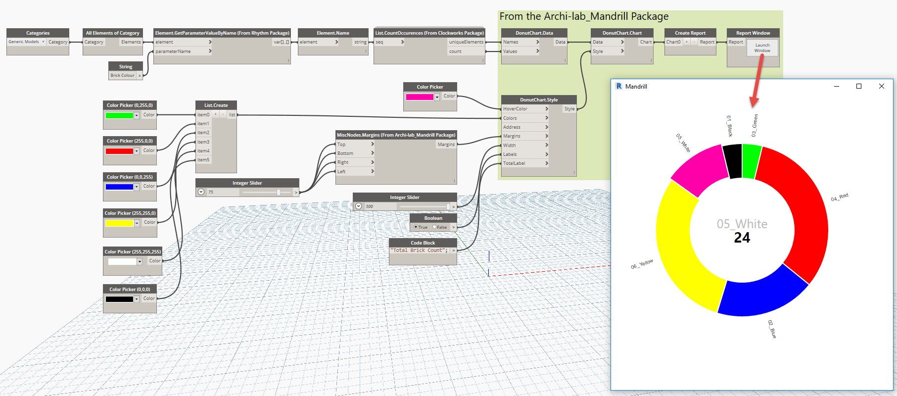Viewport: 897px width, 396px height.
Task: Click the DonutChart.Style node title
Action: click(538, 99)
